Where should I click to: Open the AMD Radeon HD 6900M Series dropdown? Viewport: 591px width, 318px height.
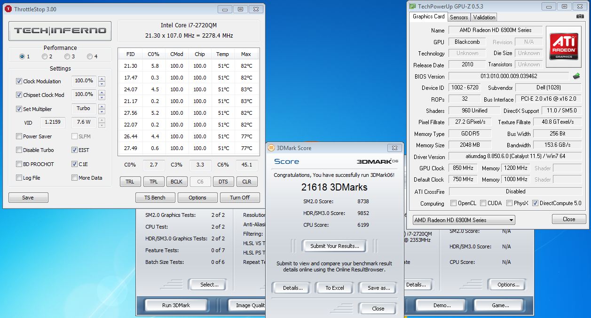coord(464,220)
